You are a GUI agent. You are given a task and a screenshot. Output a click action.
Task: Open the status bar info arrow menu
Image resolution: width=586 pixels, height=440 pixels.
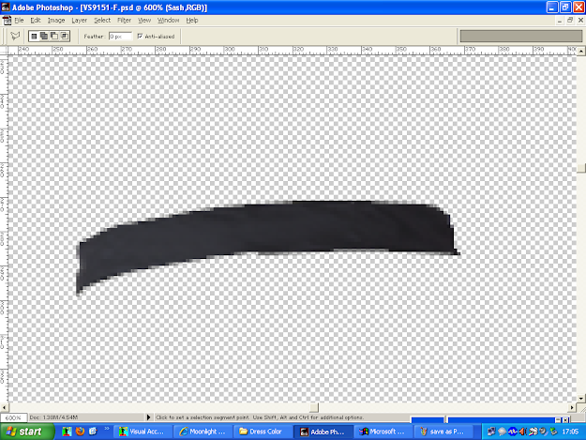pos(148,417)
